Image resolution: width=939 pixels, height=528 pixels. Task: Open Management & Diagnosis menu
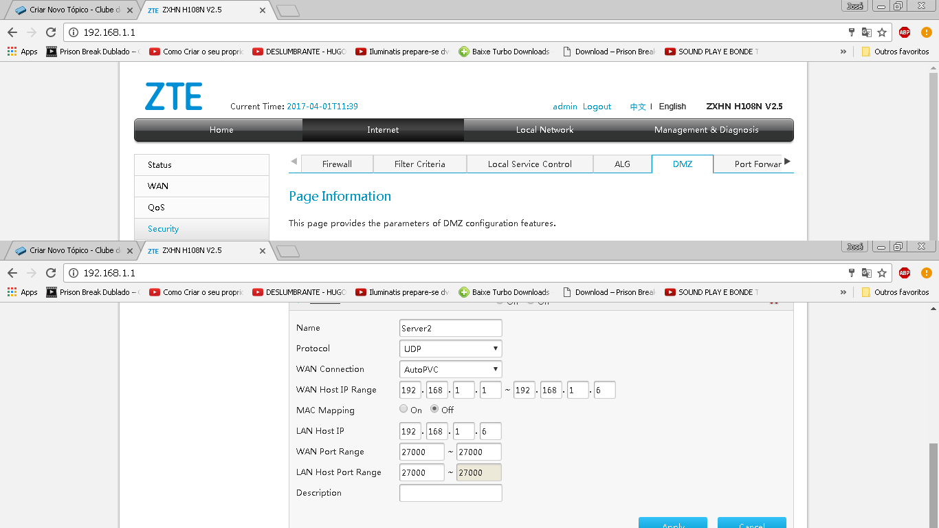(x=707, y=130)
